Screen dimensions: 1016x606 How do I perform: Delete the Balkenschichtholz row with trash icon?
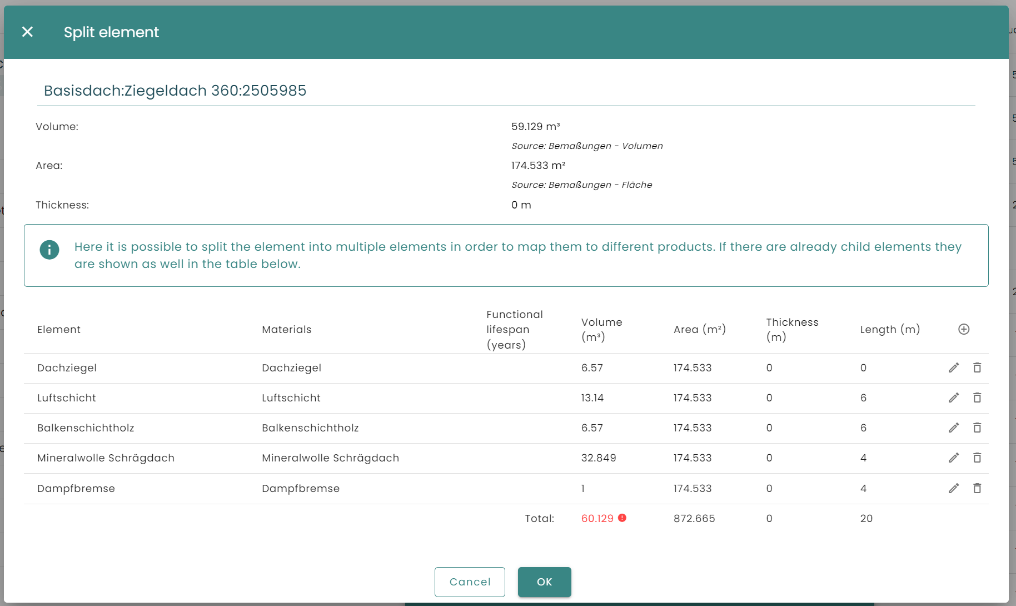tap(977, 428)
